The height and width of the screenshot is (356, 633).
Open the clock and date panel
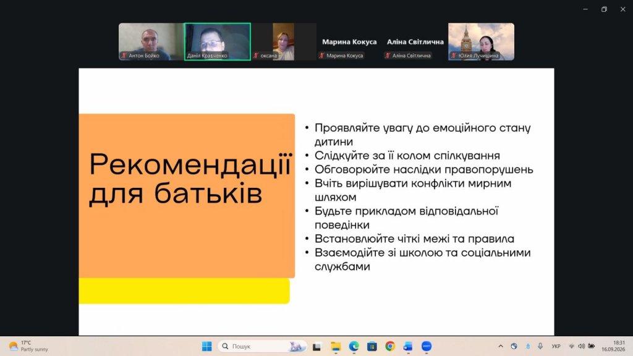click(613, 346)
